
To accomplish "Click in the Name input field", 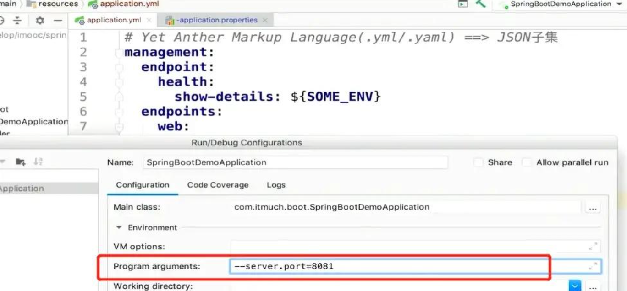I will click(295, 162).
